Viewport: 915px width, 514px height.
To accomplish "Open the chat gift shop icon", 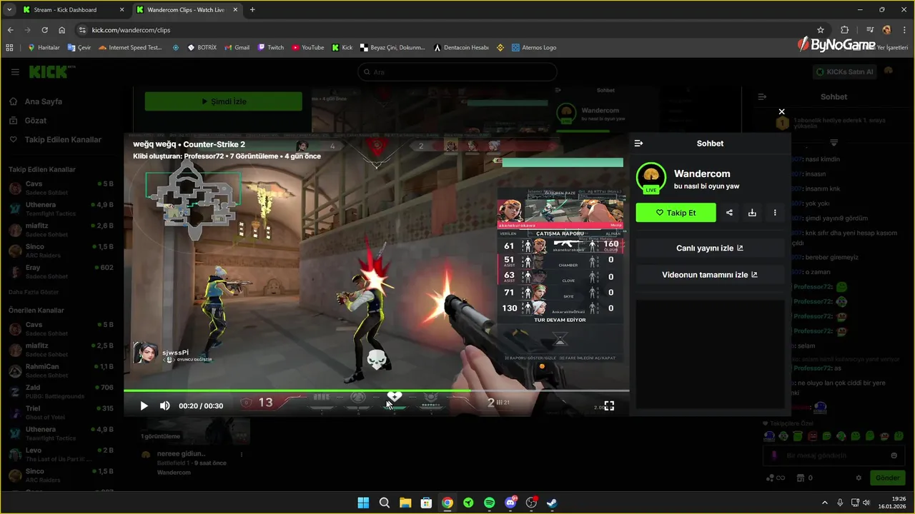I will click(801, 478).
